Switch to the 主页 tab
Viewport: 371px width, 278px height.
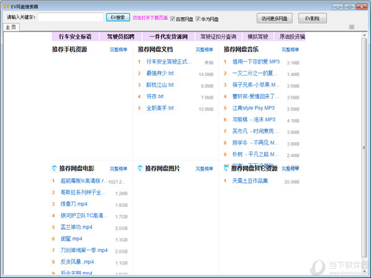tap(12, 27)
